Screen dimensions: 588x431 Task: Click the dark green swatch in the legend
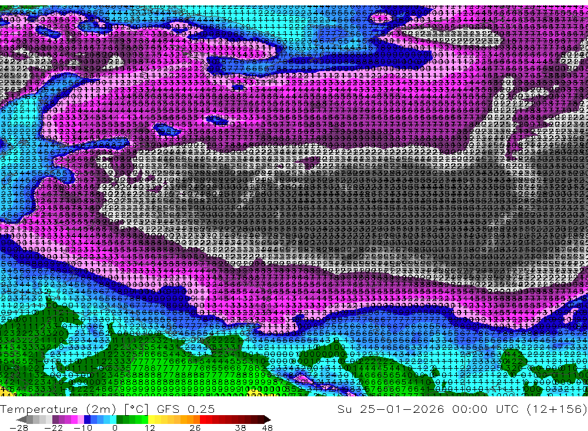coord(119,419)
